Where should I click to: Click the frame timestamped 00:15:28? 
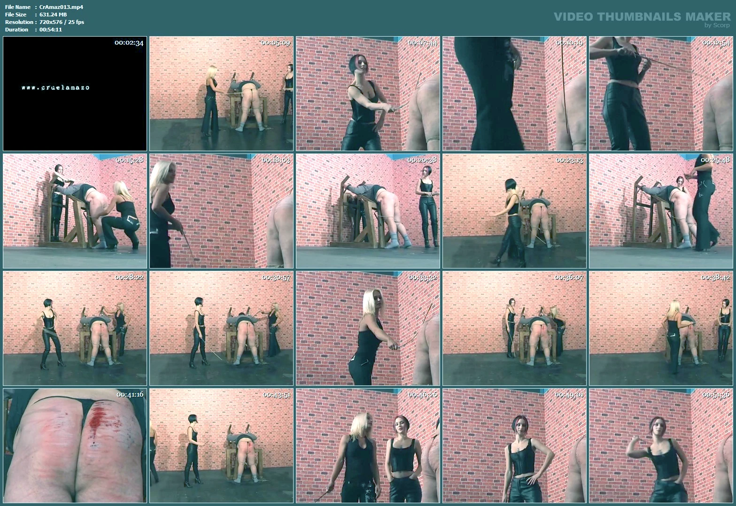(75, 211)
